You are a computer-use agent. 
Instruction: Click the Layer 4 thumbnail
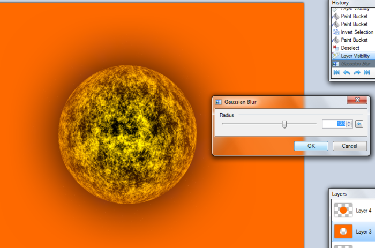pyautogui.click(x=343, y=210)
